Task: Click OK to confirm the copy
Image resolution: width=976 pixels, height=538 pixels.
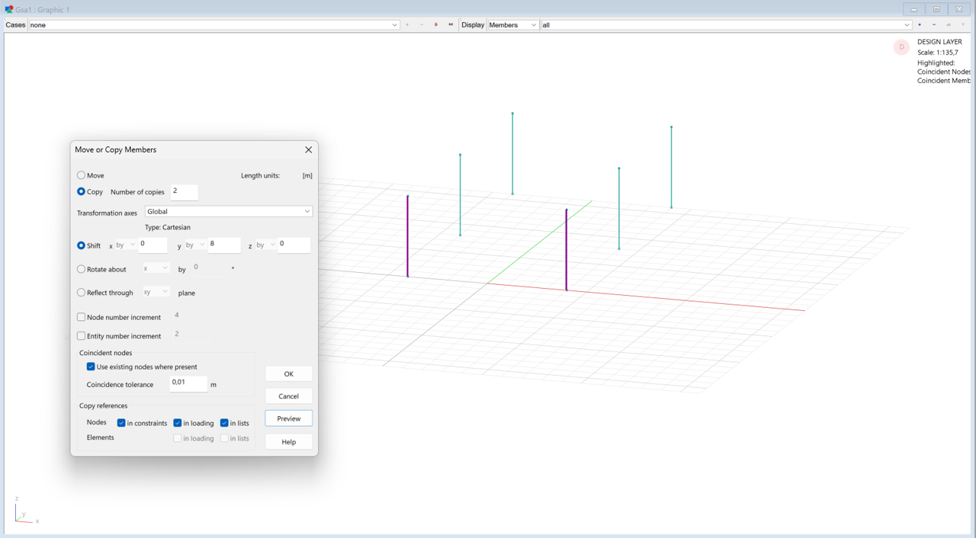Action: pyautogui.click(x=288, y=374)
